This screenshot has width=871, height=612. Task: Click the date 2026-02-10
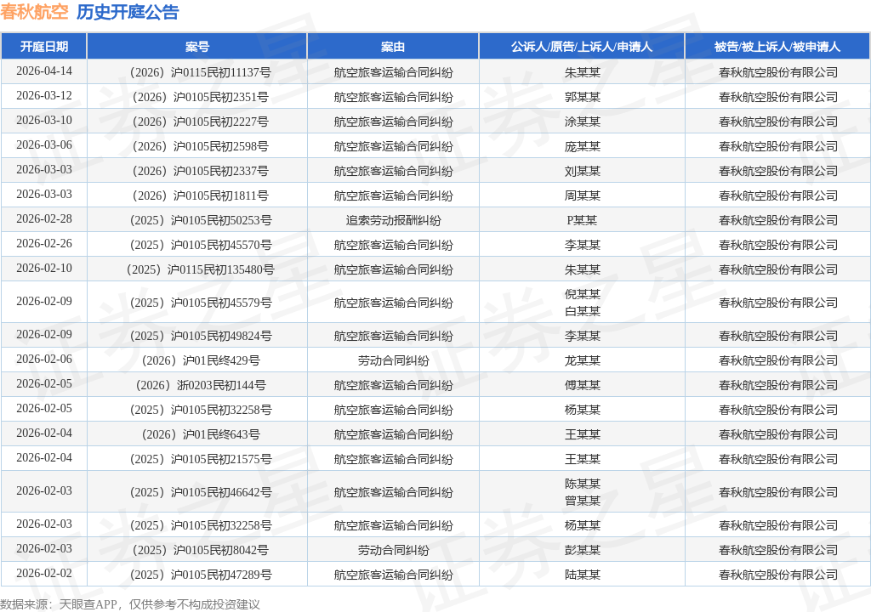(44, 269)
